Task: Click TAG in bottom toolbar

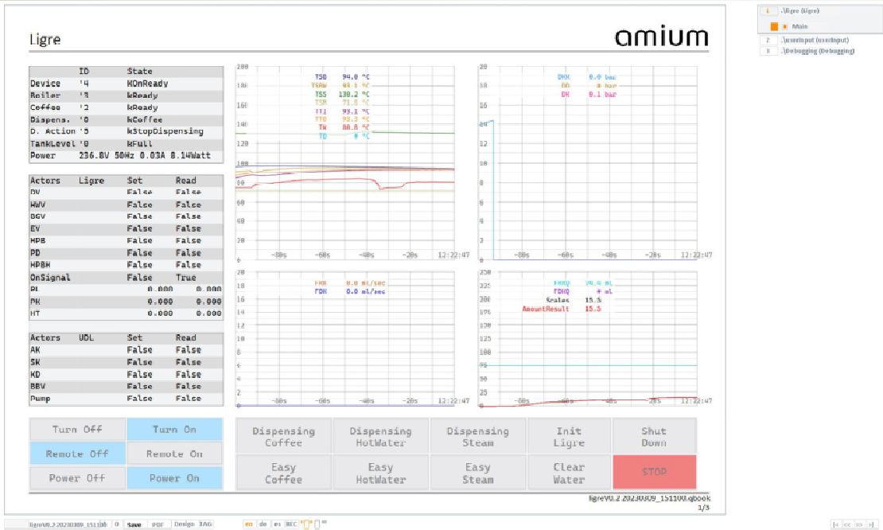Action: click(x=205, y=524)
